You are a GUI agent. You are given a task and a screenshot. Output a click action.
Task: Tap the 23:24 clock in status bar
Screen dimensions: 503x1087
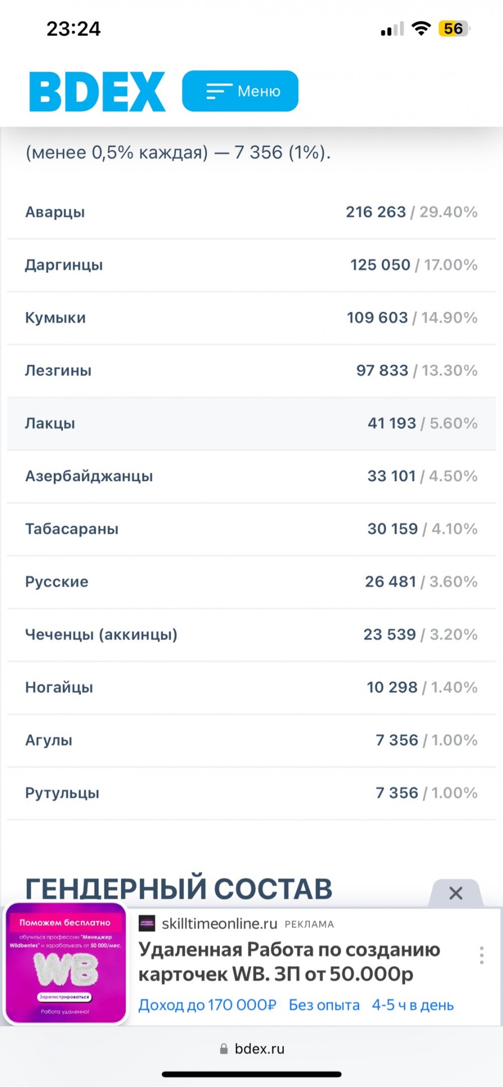point(74,29)
